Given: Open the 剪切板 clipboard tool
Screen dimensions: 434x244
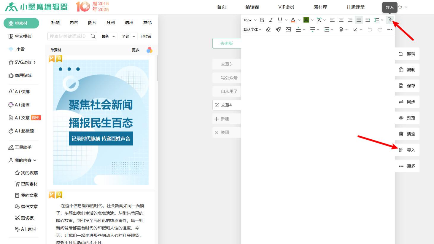Looking at the screenshot, I should click(27, 218).
